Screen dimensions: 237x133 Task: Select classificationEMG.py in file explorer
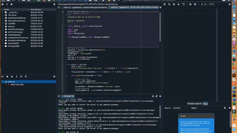17,18
